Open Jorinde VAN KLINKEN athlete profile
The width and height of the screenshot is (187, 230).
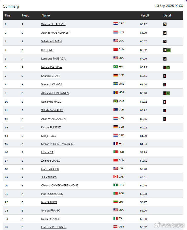click(55, 33)
